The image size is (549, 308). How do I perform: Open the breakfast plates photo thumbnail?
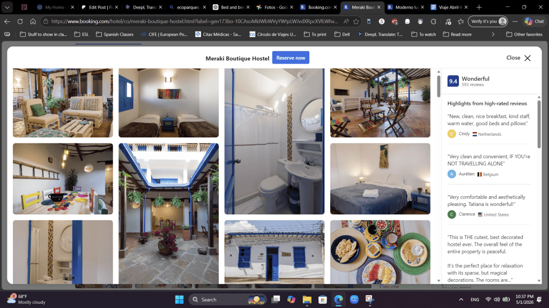pyautogui.click(x=380, y=251)
